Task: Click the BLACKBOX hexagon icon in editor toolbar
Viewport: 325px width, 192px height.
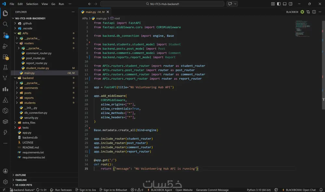Action: click(302, 12)
